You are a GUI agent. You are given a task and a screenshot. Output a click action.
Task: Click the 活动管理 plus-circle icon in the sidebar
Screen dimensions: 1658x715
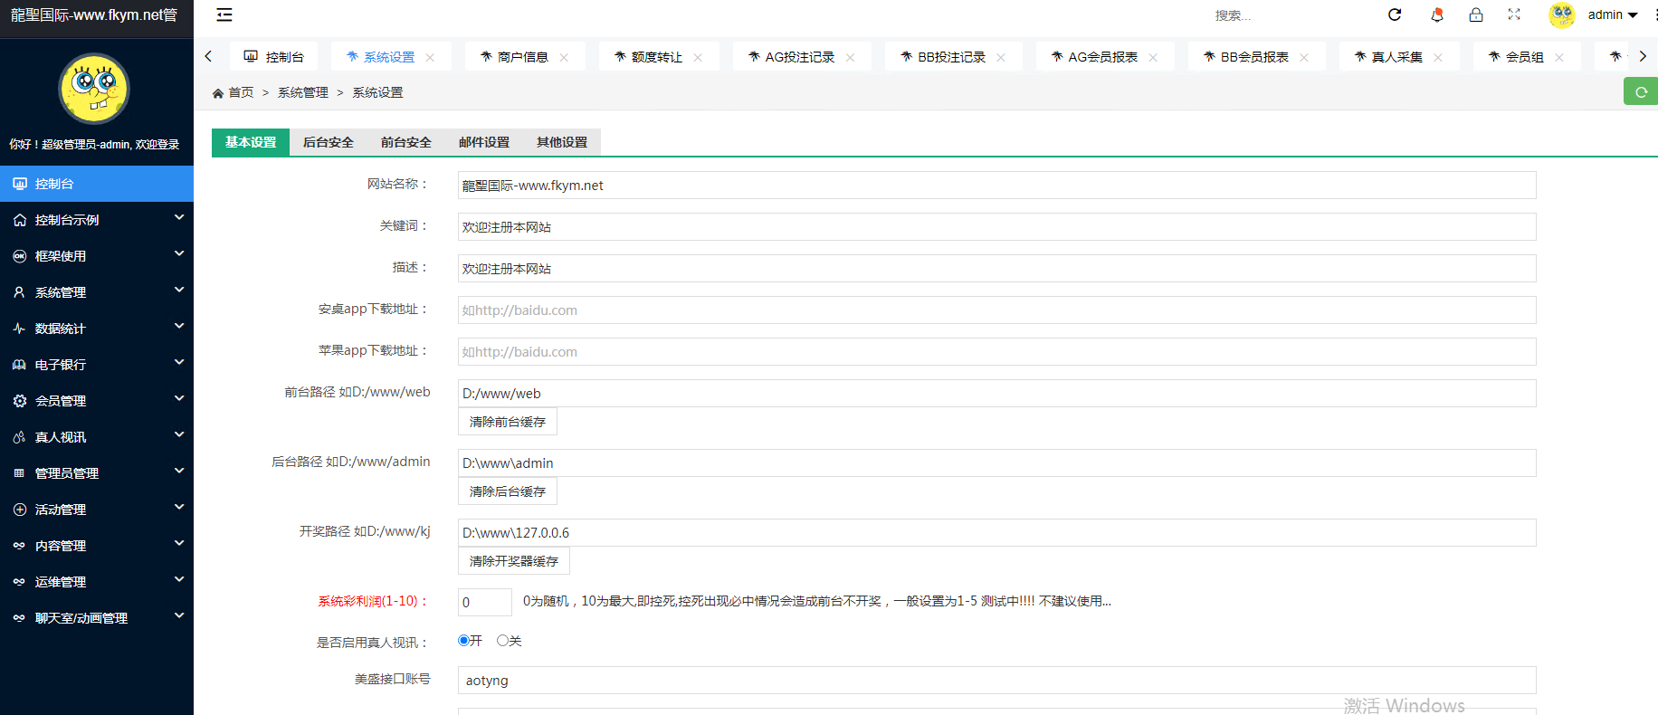click(x=19, y=510)
